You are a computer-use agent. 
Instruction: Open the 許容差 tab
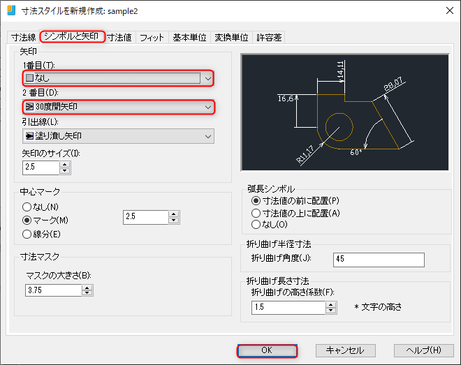click(270, 37)
